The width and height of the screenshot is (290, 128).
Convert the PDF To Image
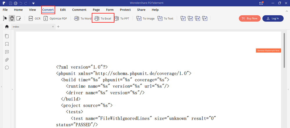145,18
